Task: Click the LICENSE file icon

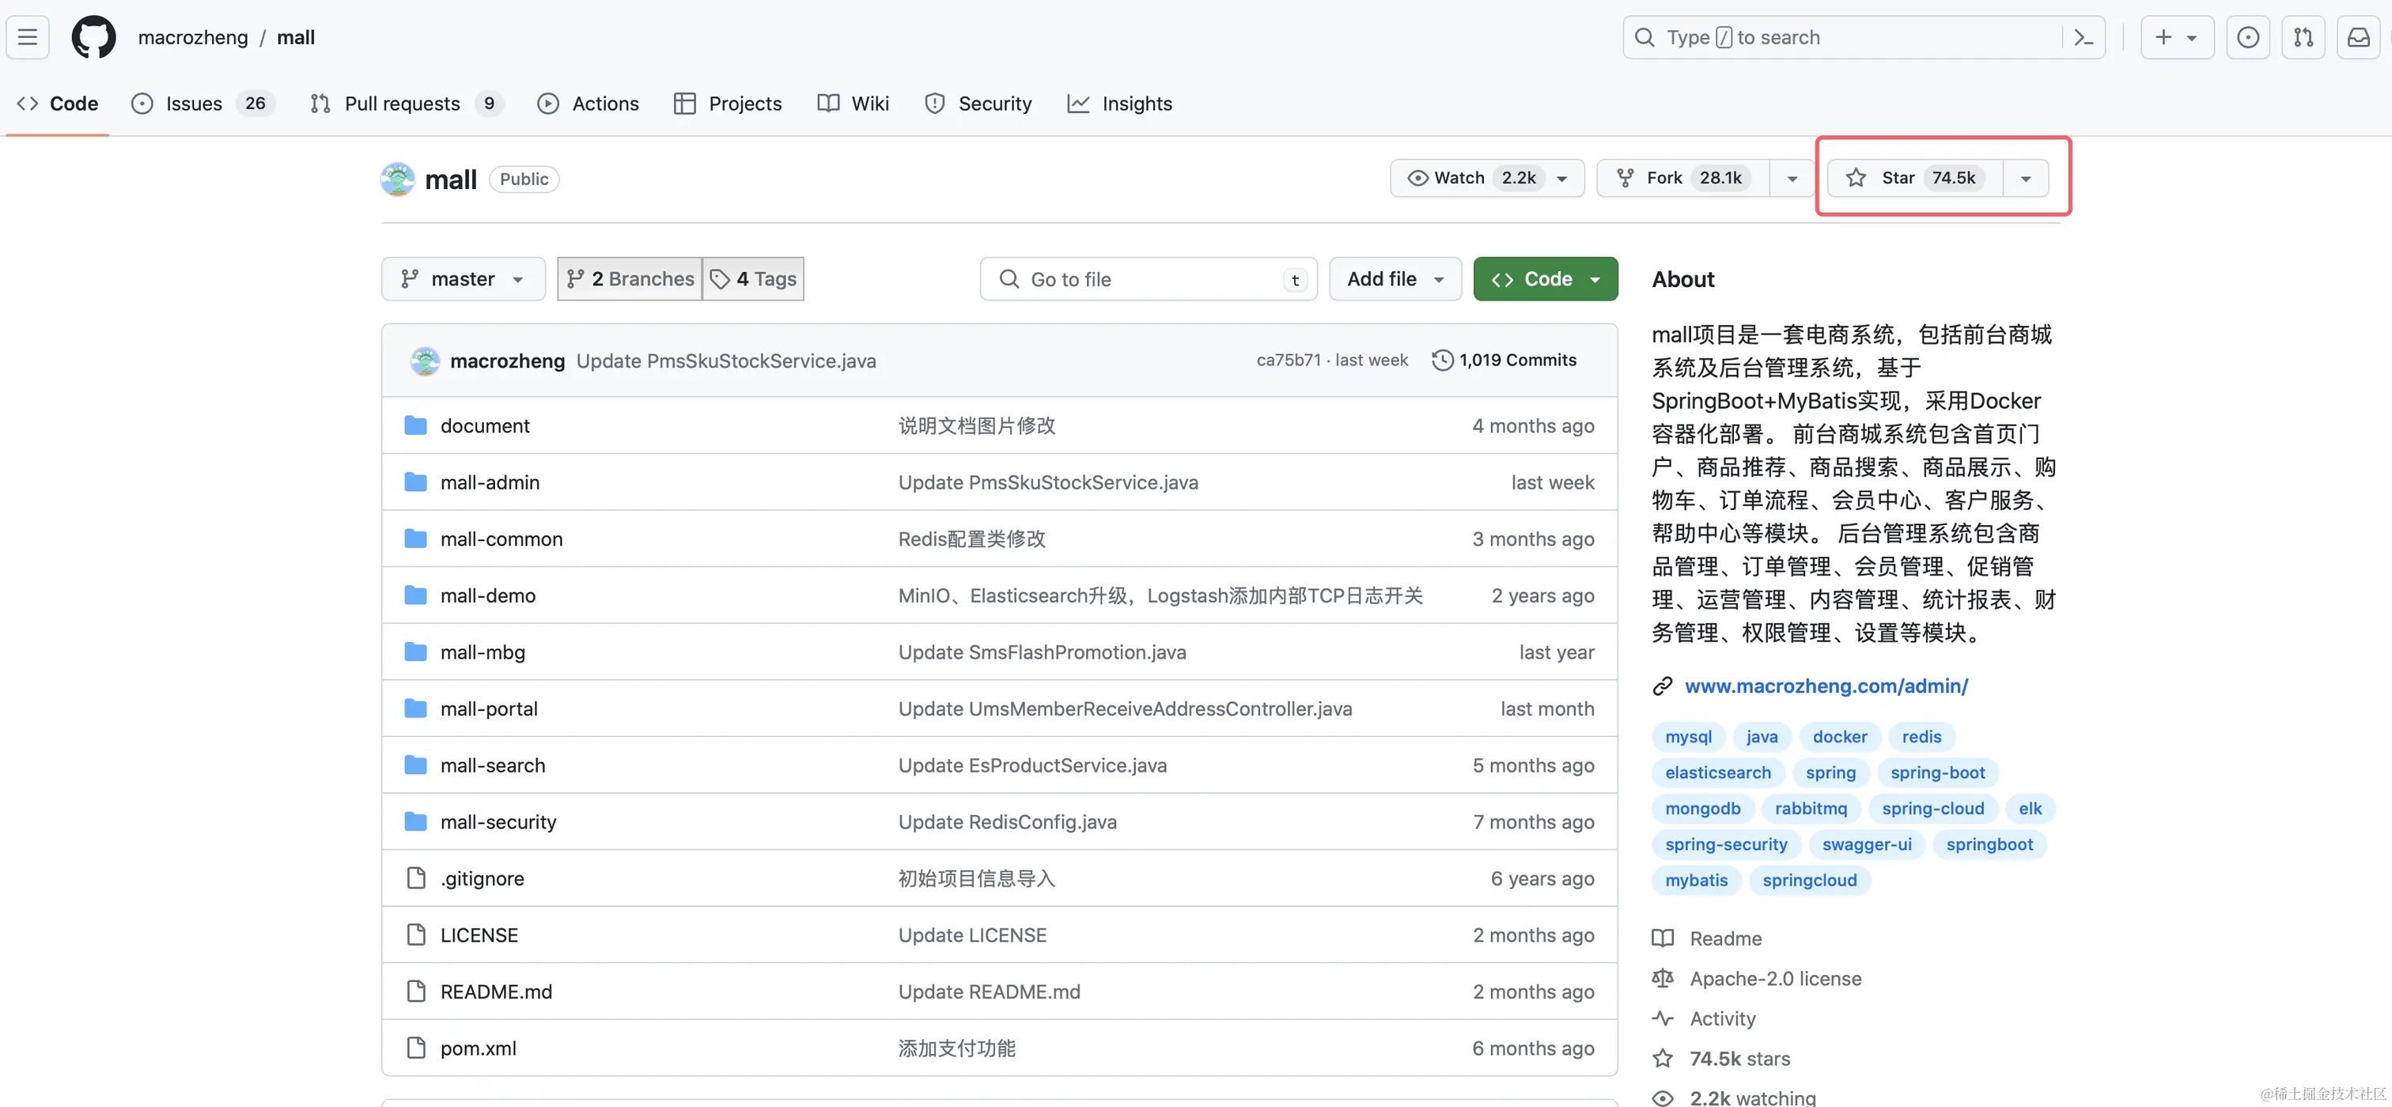Action: [x=416, y=935]
